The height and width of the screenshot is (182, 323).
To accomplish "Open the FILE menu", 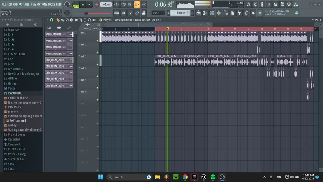I will (x=4, y=4).
